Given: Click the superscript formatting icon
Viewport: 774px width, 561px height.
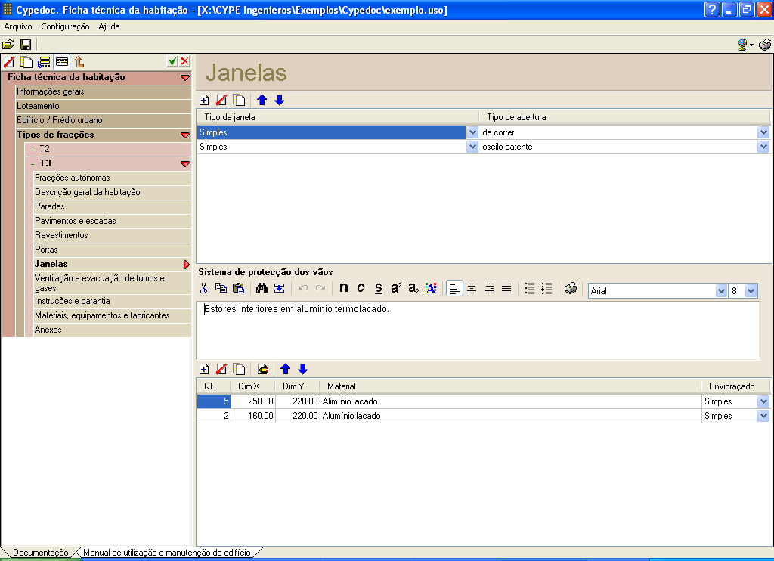Looking at the screenshot, I should [396, 288].
